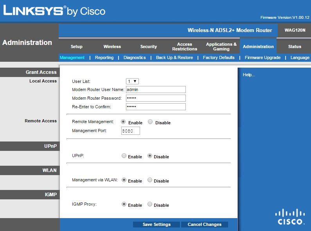Click Re-Enter to Confirm password field
The width and height of the screenshot is (311, 231).
click(x=156, y=107)
